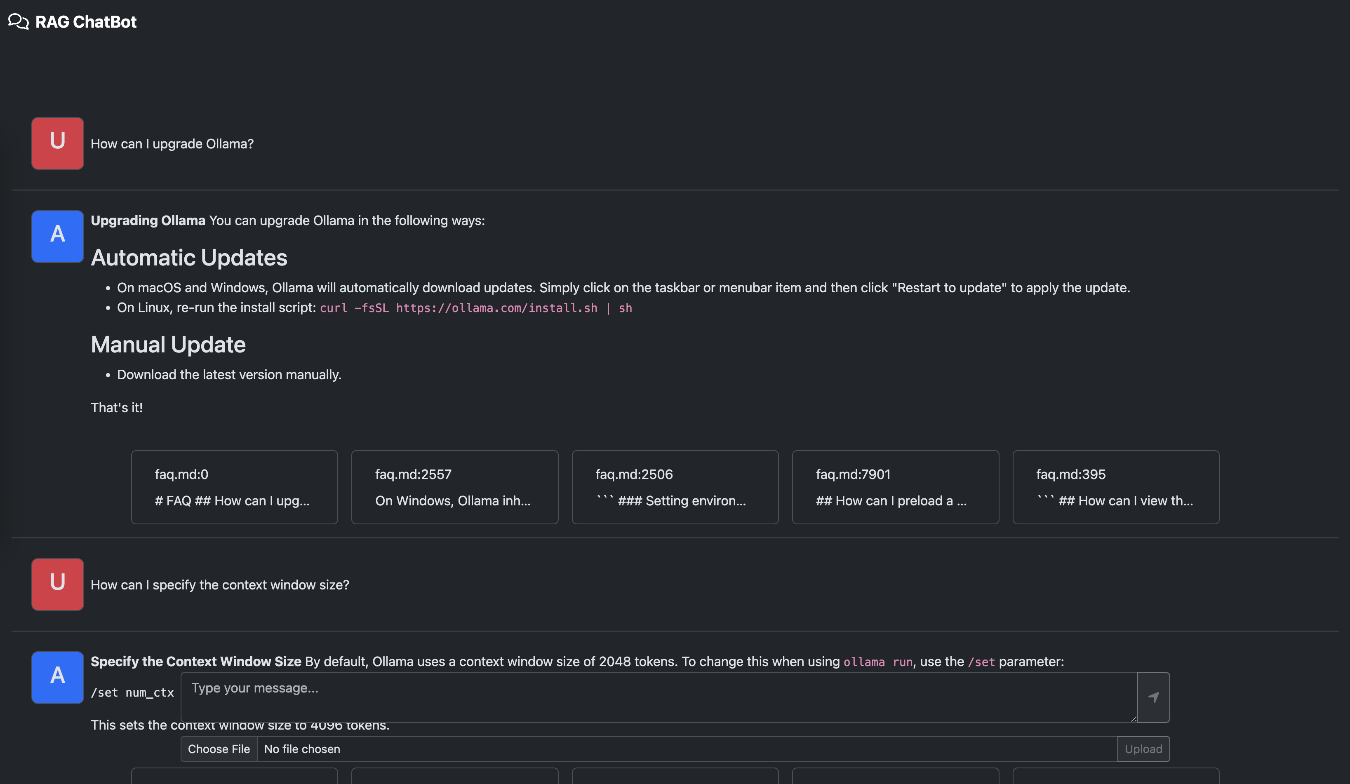This screenshot has height=784, width=1350.
Task: Open the faq.md:2506 source card
Action: pyautogui.click(x=675, y=487)
